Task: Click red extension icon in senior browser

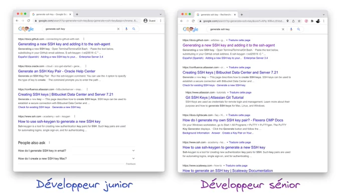Action: [306, 21]
